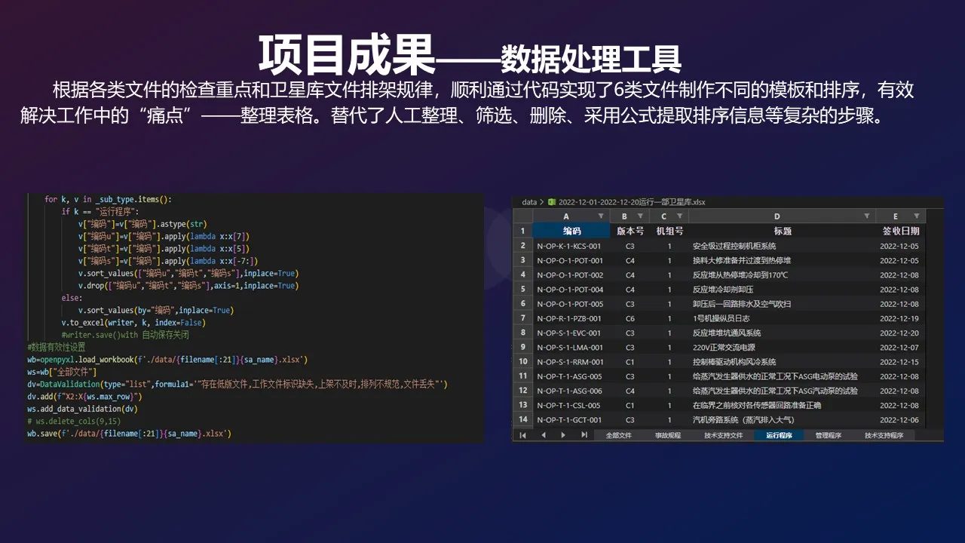
Task: Click filter icon on column C header
Action: click(x=680, y=216)
